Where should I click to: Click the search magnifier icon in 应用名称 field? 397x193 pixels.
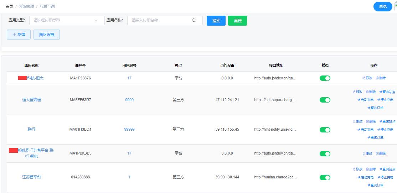(x=194, y=21)
